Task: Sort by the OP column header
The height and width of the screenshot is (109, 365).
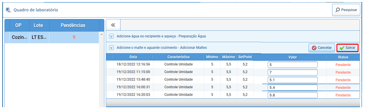Action: coord(19,25)
